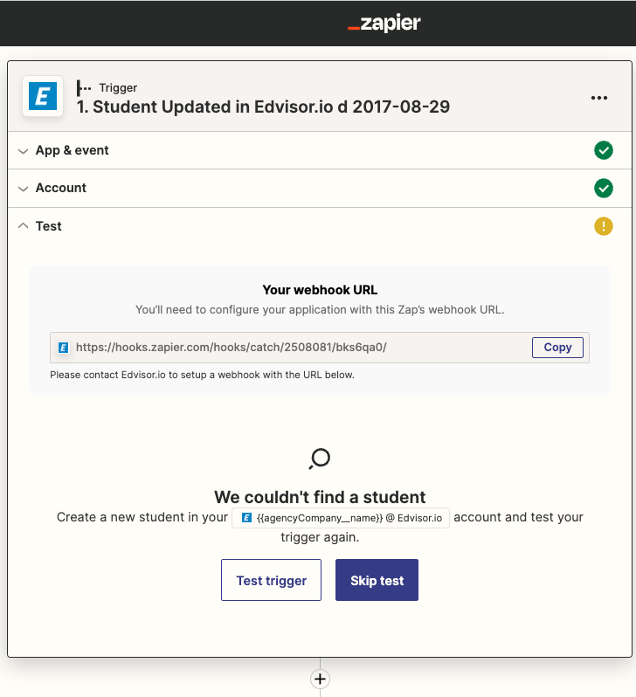Click the agencyCompany_name @ Edvisor.io account chip

pos(340,518)
